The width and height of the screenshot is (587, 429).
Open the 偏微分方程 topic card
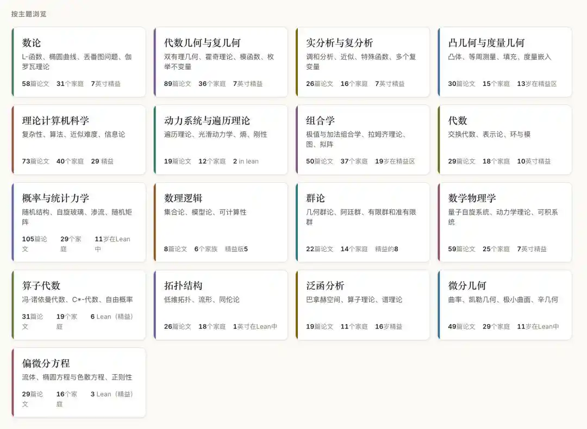coord(79,383)
